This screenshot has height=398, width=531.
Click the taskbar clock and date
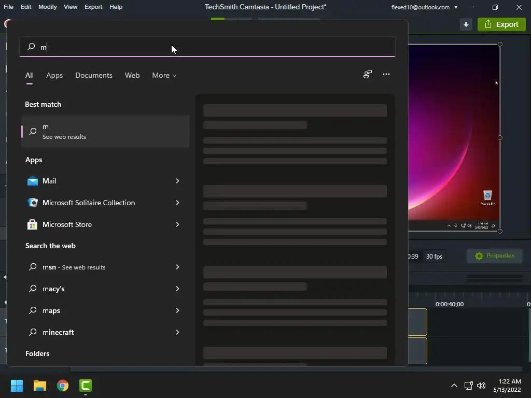coord(507,386)
